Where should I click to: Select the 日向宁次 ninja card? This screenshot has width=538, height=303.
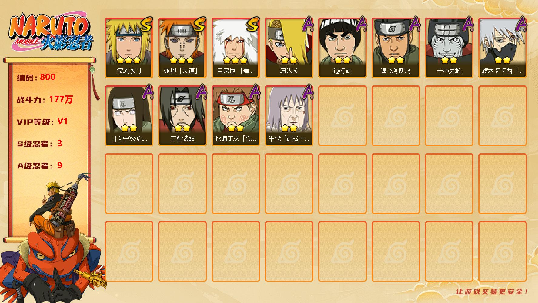pos(129,116)
